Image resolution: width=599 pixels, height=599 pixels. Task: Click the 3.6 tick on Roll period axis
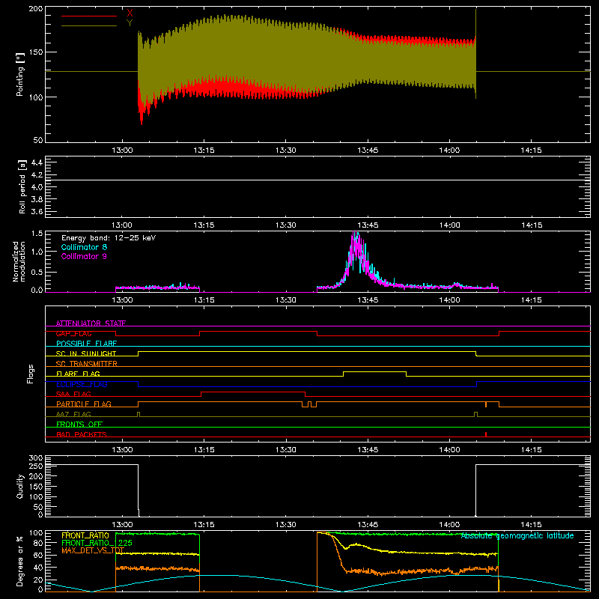[37, 211]
